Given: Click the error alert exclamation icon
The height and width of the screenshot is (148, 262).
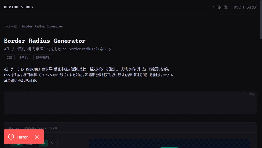Looking at the screenshot, I should pos(11,137).
